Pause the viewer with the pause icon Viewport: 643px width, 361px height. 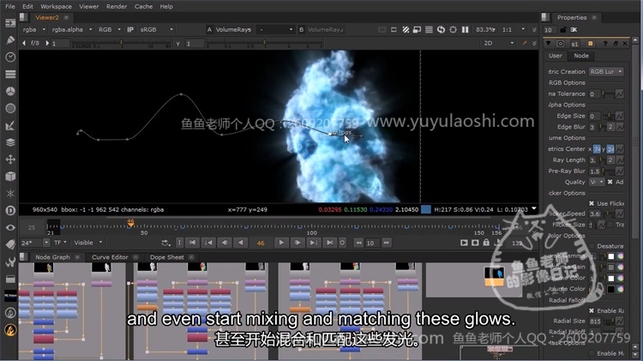coord(465,29)
